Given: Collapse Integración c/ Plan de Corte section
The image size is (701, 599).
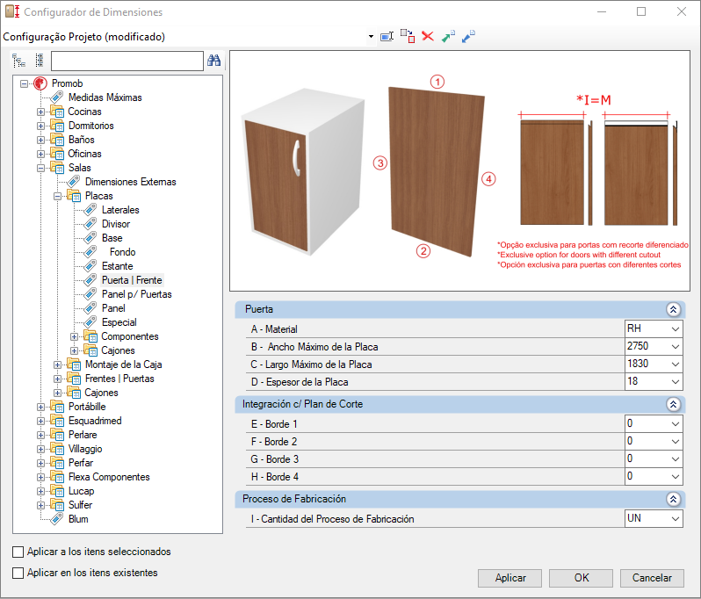Looking at the screenshot, I should click(x=673, y=404).
